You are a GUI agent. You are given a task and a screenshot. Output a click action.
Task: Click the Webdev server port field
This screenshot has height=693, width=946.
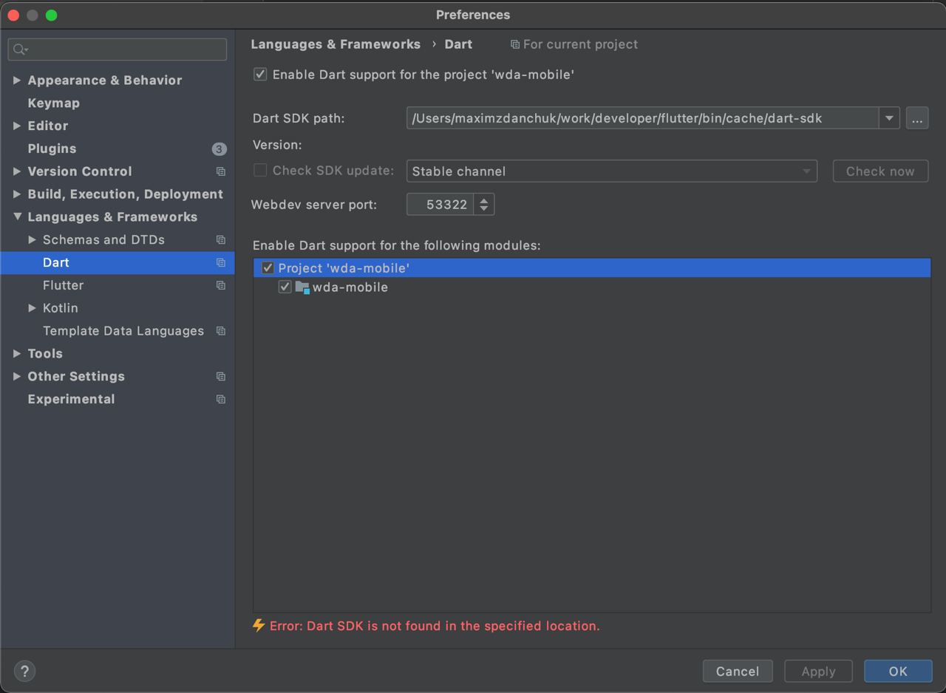tap(440, 205)
